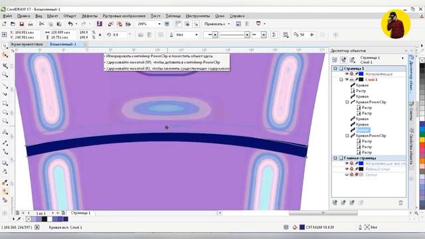This screenshot has height=239, width=425.
Task: Click the Undo arrow icon
Action: (x=70, y=24)
